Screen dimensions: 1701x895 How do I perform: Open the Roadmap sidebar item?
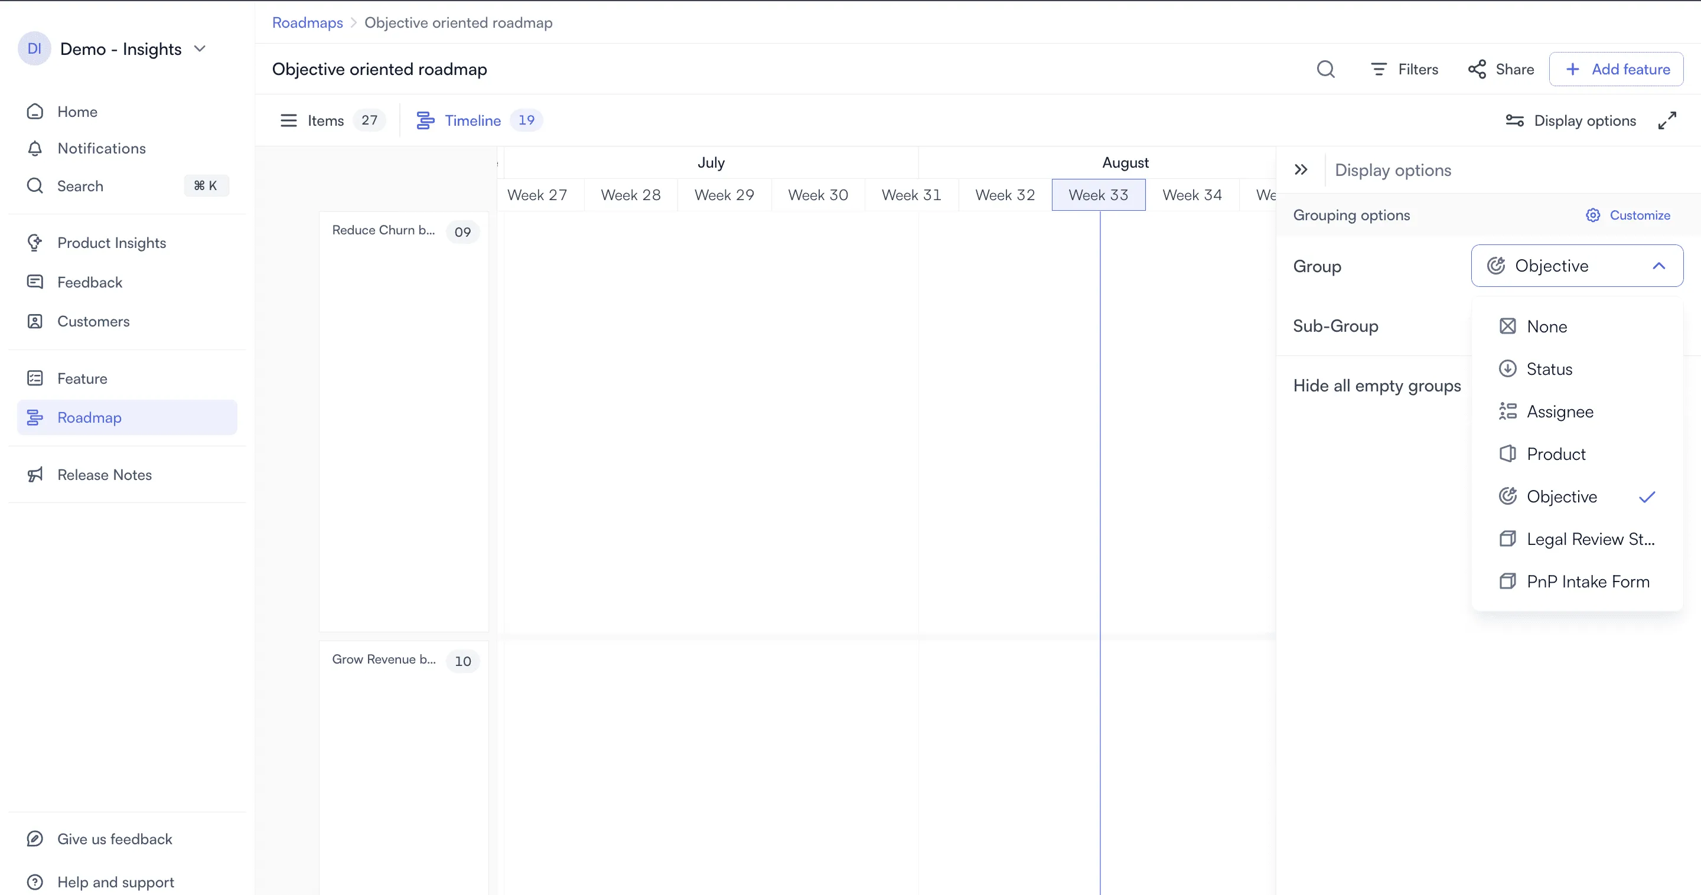(x=127, y=418)
